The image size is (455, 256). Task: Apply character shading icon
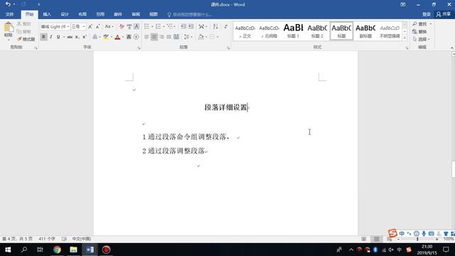(x=129, y=37)
